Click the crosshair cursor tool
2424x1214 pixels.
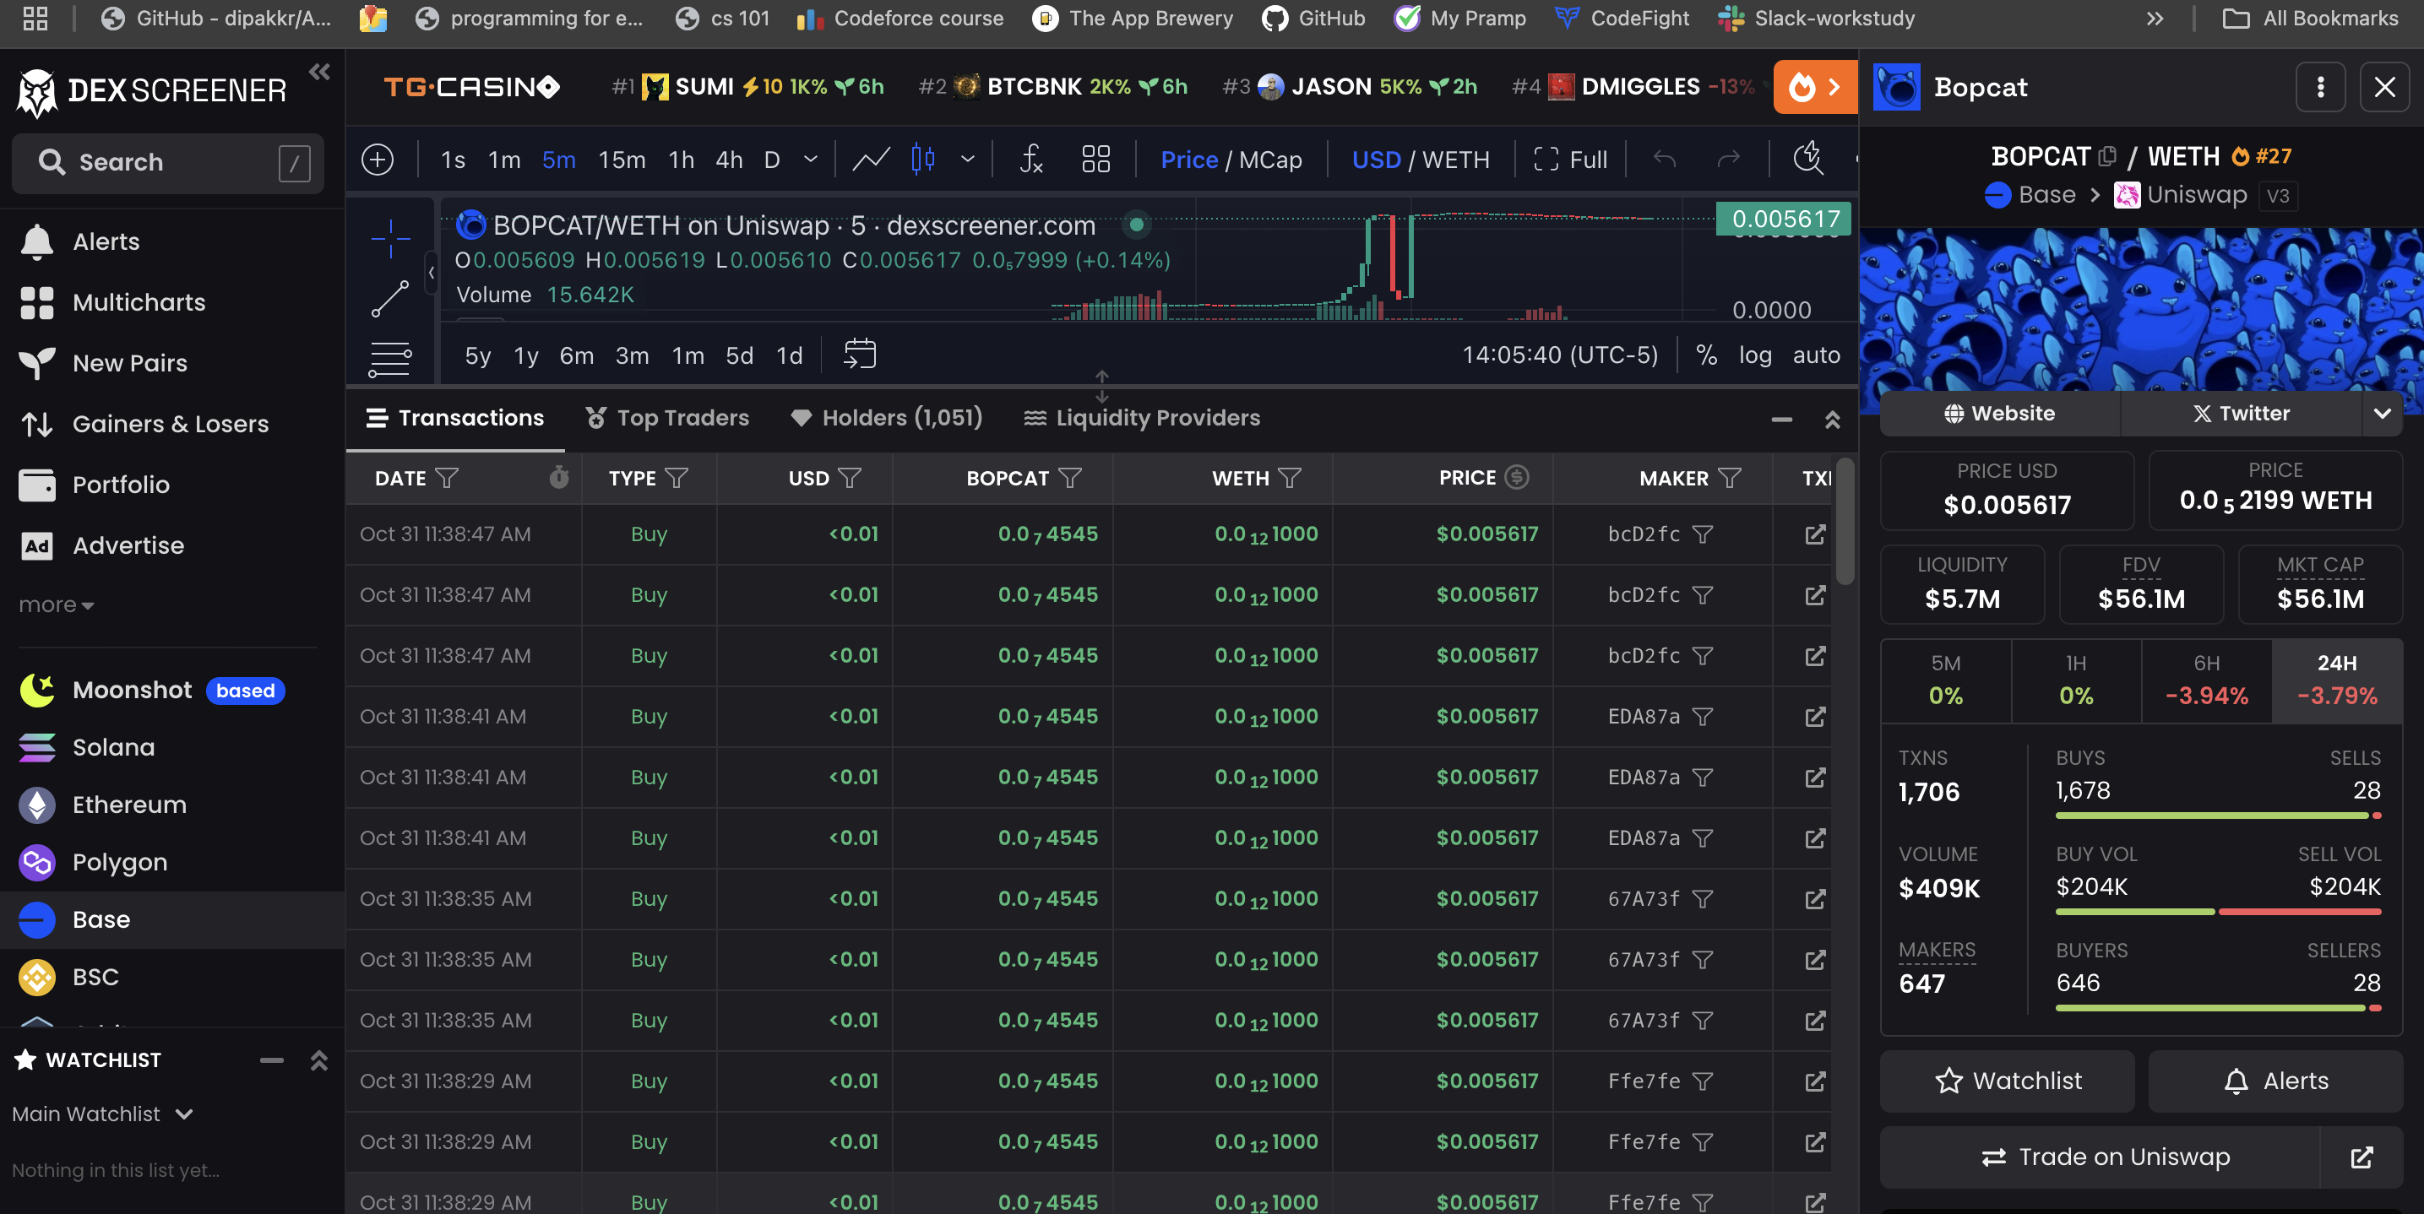tap(389, 239)
